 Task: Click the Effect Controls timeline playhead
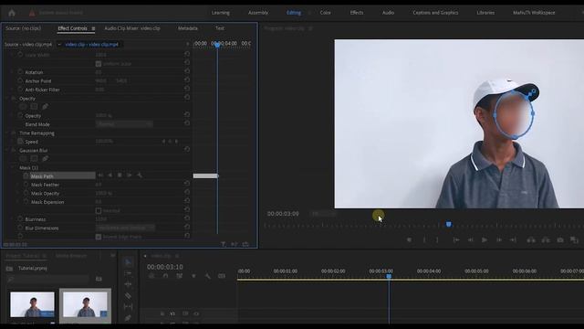click(x=217, y=45)
